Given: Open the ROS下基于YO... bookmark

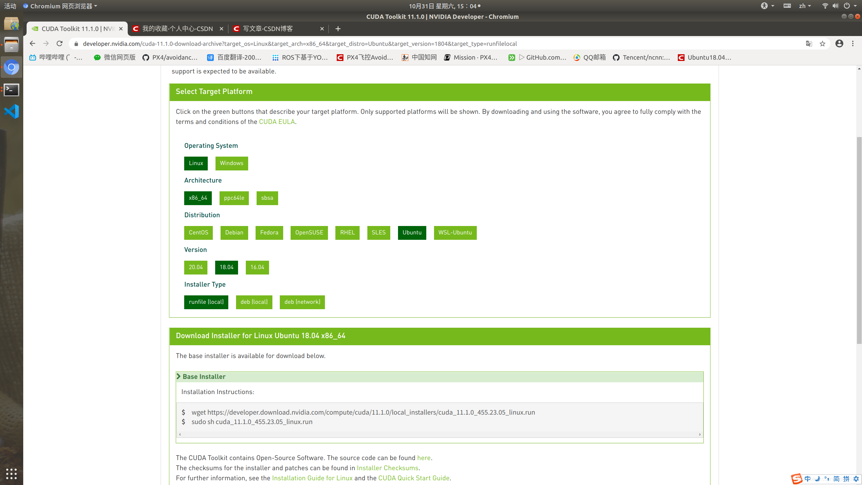Looking at the screenshot, I should tap(300, 58).
